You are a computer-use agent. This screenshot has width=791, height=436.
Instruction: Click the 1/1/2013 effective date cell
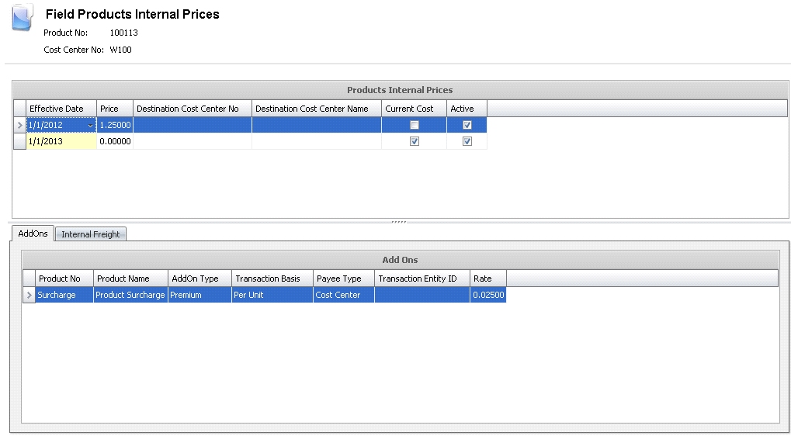61,141
